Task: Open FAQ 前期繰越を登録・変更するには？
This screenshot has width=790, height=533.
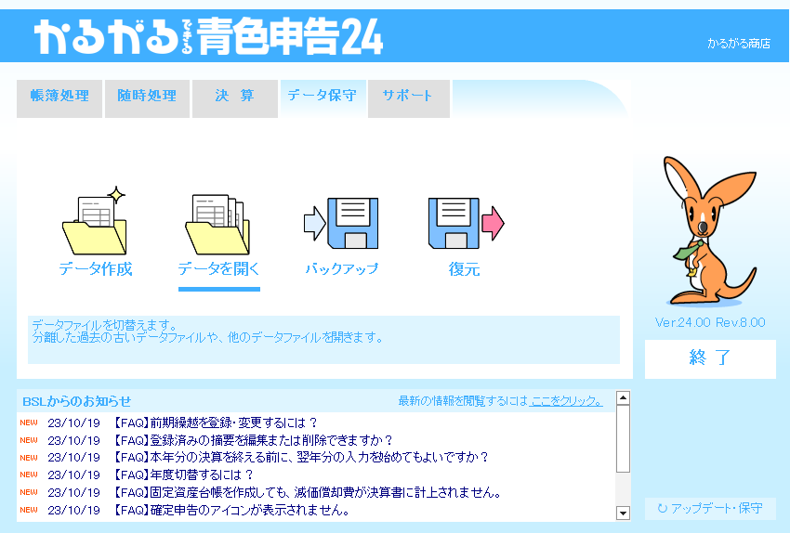Action: pyautogui.click(x=216, y=422)
